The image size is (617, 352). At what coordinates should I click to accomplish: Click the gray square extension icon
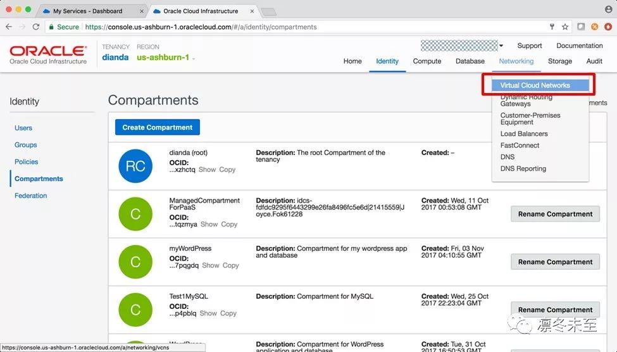click(581, 27)
